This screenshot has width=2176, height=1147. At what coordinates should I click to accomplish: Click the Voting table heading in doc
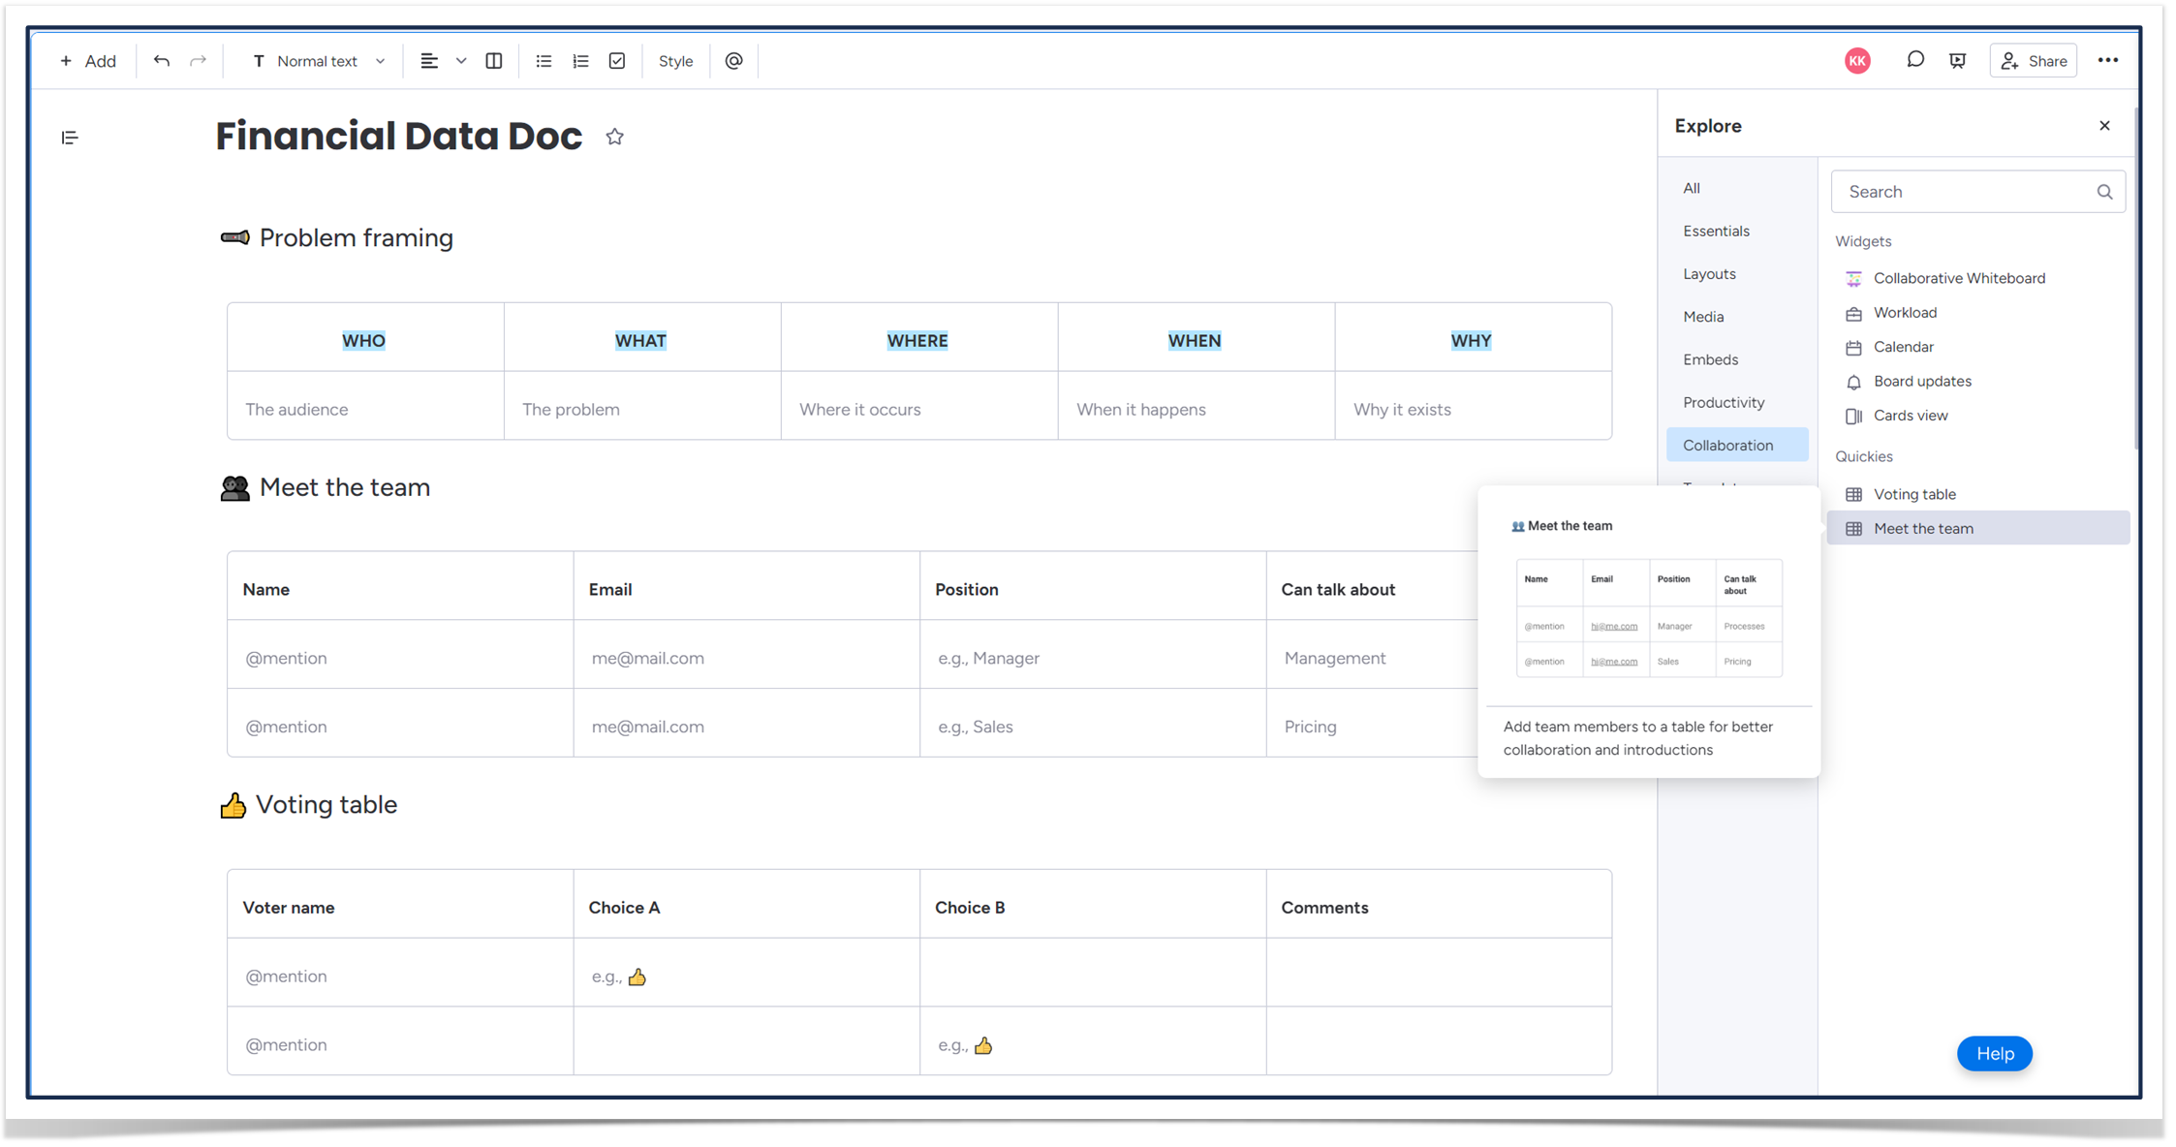326,805
